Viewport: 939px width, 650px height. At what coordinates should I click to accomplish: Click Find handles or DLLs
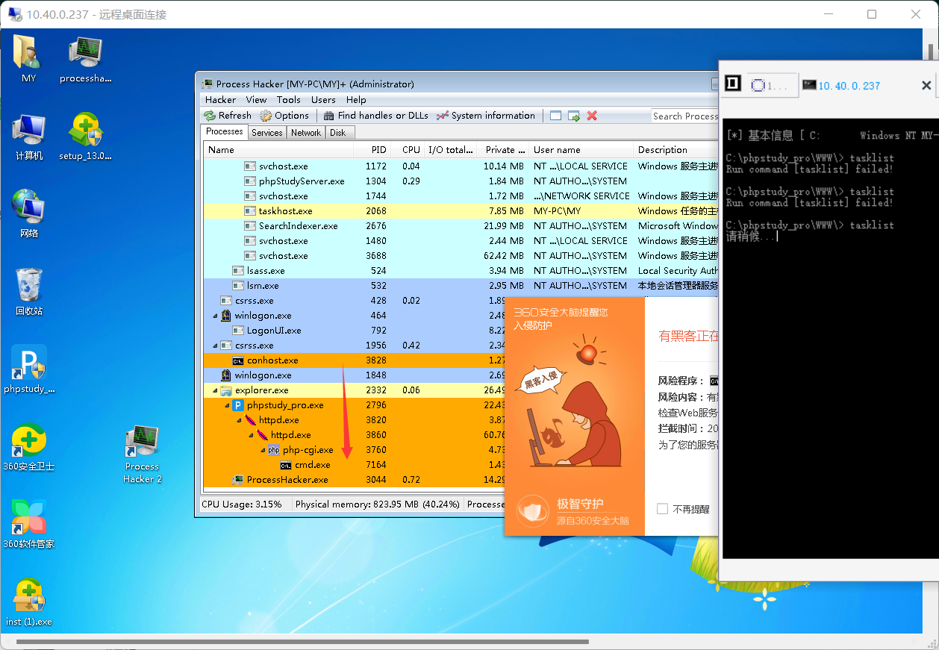point(375,116)
